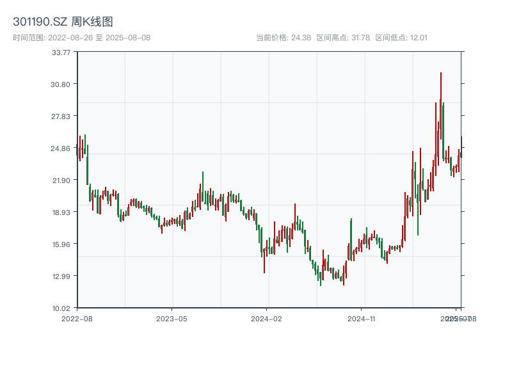The height and width of the screenshot is (384, 512).
Task: Select the 2022-08 x-axis date marker
Action: [77, 318]
